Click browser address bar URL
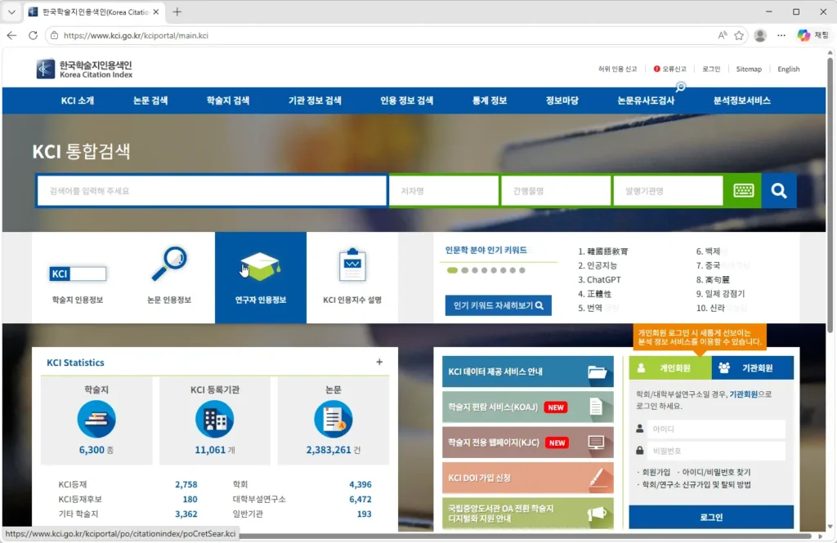Image resolution: width=837 pixels, height=543 pixels. 136,35
